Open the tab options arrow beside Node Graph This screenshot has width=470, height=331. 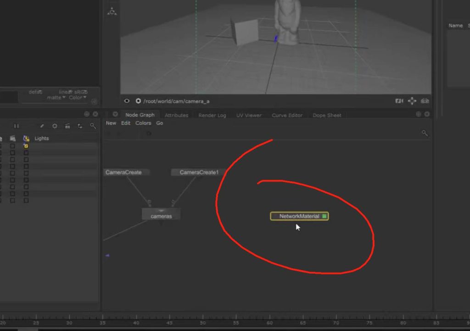tap(115, 114)
